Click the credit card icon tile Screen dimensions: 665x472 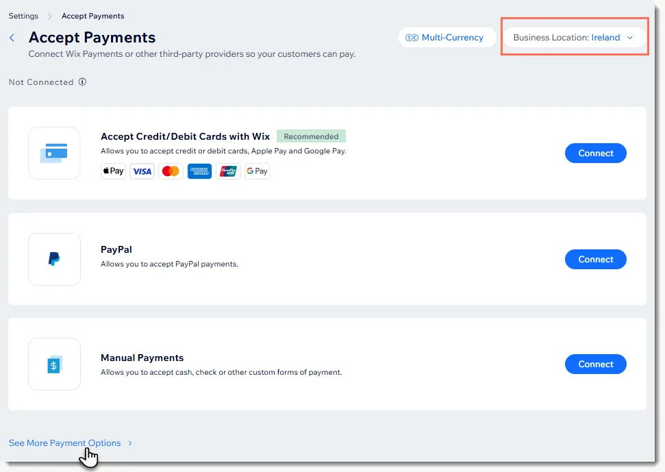coord(54,153)
